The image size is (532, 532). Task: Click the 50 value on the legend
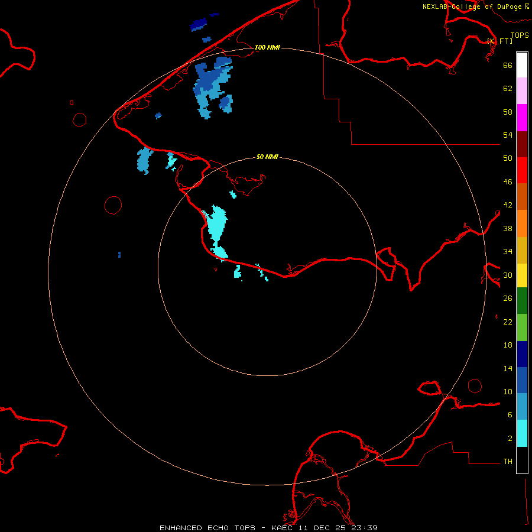click(x=508, y=158)
